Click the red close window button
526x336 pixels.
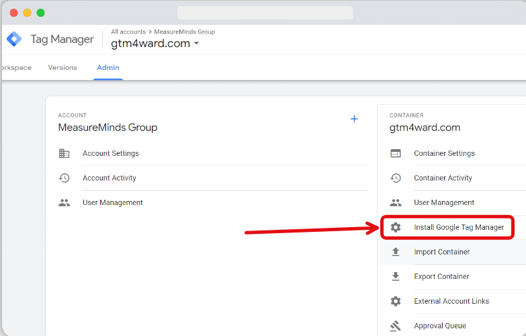[13, 13]
